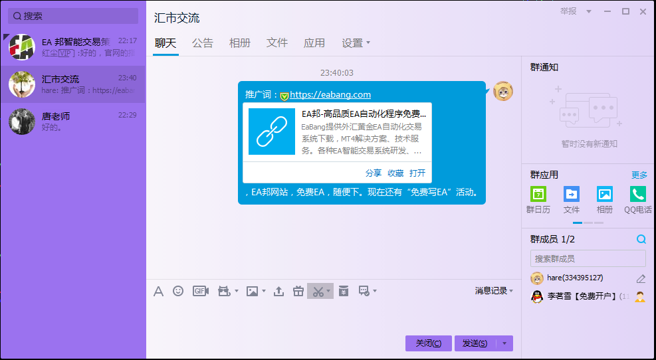
Task: Open the 应用 tab
Action: [314, 43]
